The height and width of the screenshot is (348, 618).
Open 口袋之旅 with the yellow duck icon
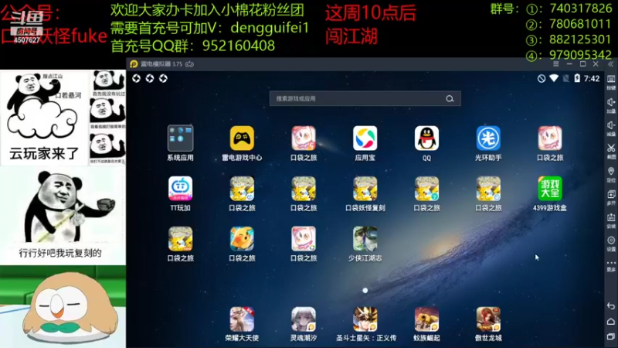click(x=242, y=239)
